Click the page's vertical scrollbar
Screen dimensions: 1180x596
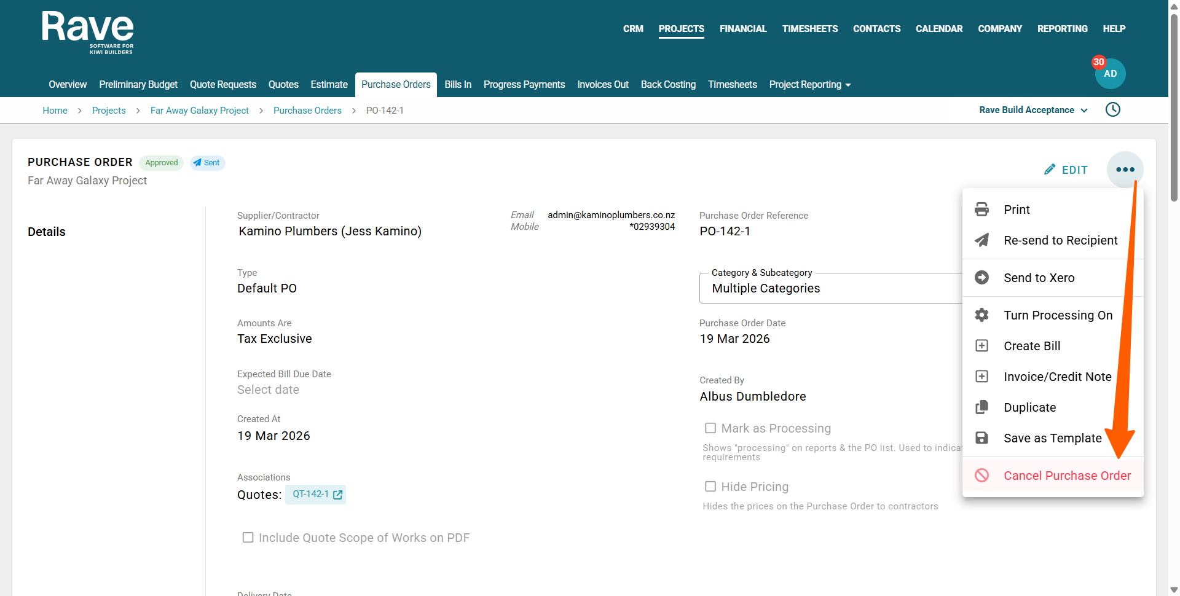(1174, 108)
